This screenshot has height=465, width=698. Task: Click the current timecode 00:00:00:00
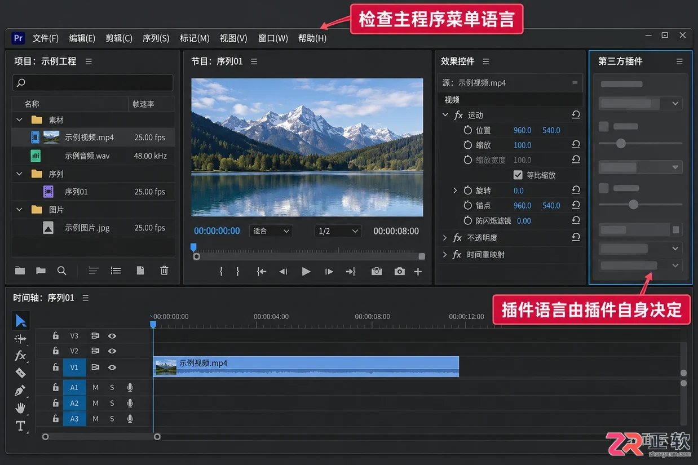click(217, 231)
